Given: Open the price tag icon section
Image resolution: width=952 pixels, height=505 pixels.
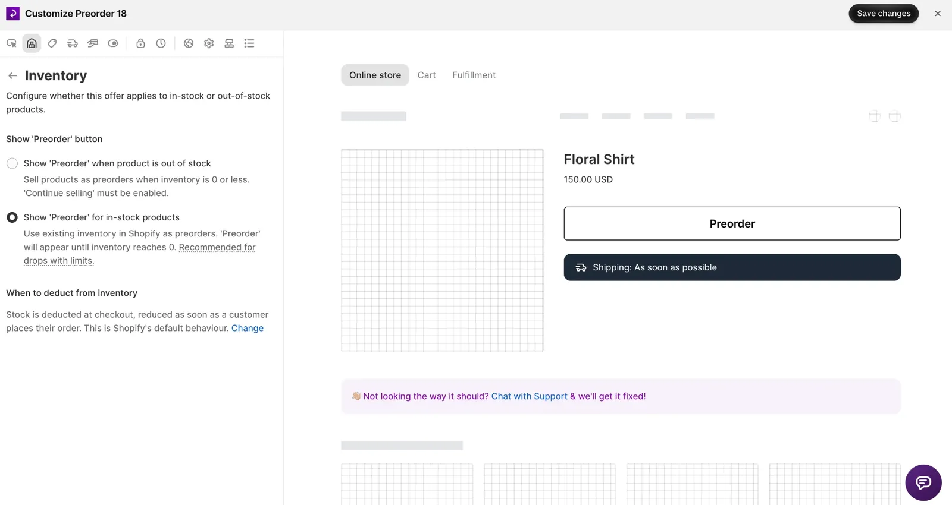Looking at the screenshot, I should (52, 43).
